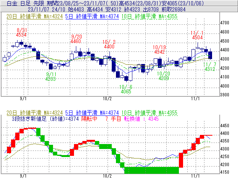This screenshot has width=238, height=181.
Task: Click the wide green block at the bottom chart low
Action: pos(152,170)
